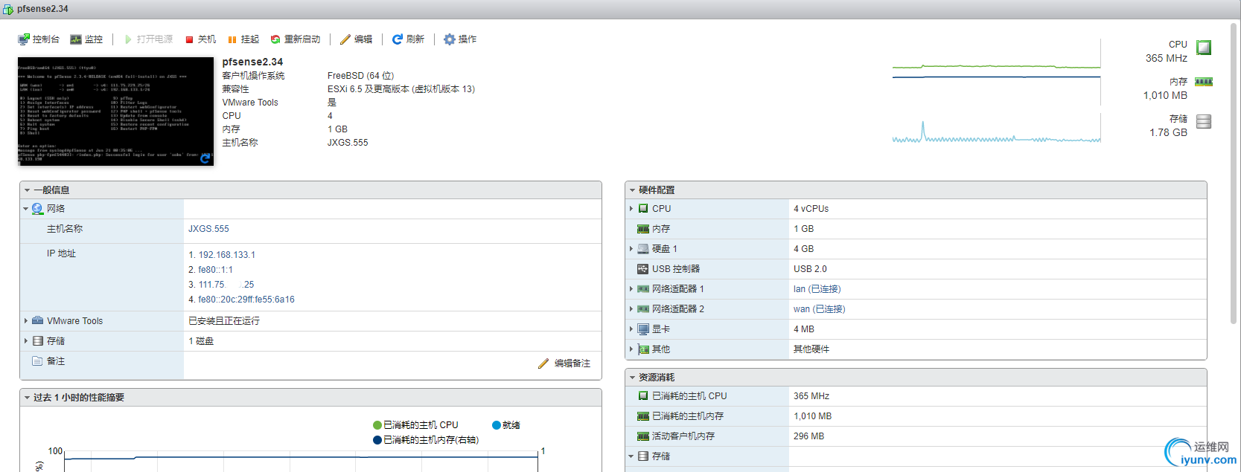Collapse the 一般信息 panel
The width and height of the screenshot is (1241, 472).
[x=28, y=190]
